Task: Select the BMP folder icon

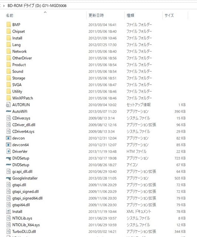Action: pyautogui.click(x=9, y=24)
